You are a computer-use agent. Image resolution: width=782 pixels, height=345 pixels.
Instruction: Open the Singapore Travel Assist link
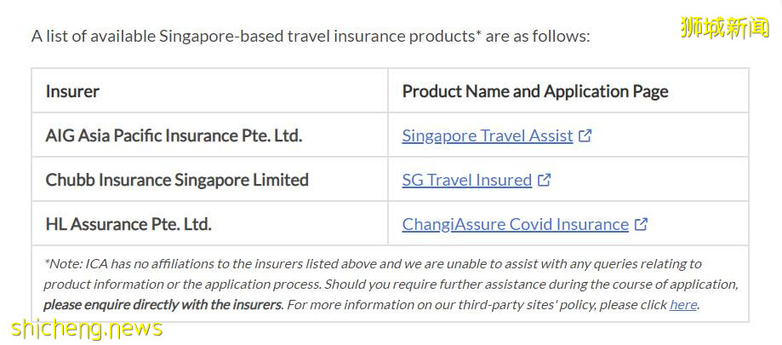tap(487, 135)
